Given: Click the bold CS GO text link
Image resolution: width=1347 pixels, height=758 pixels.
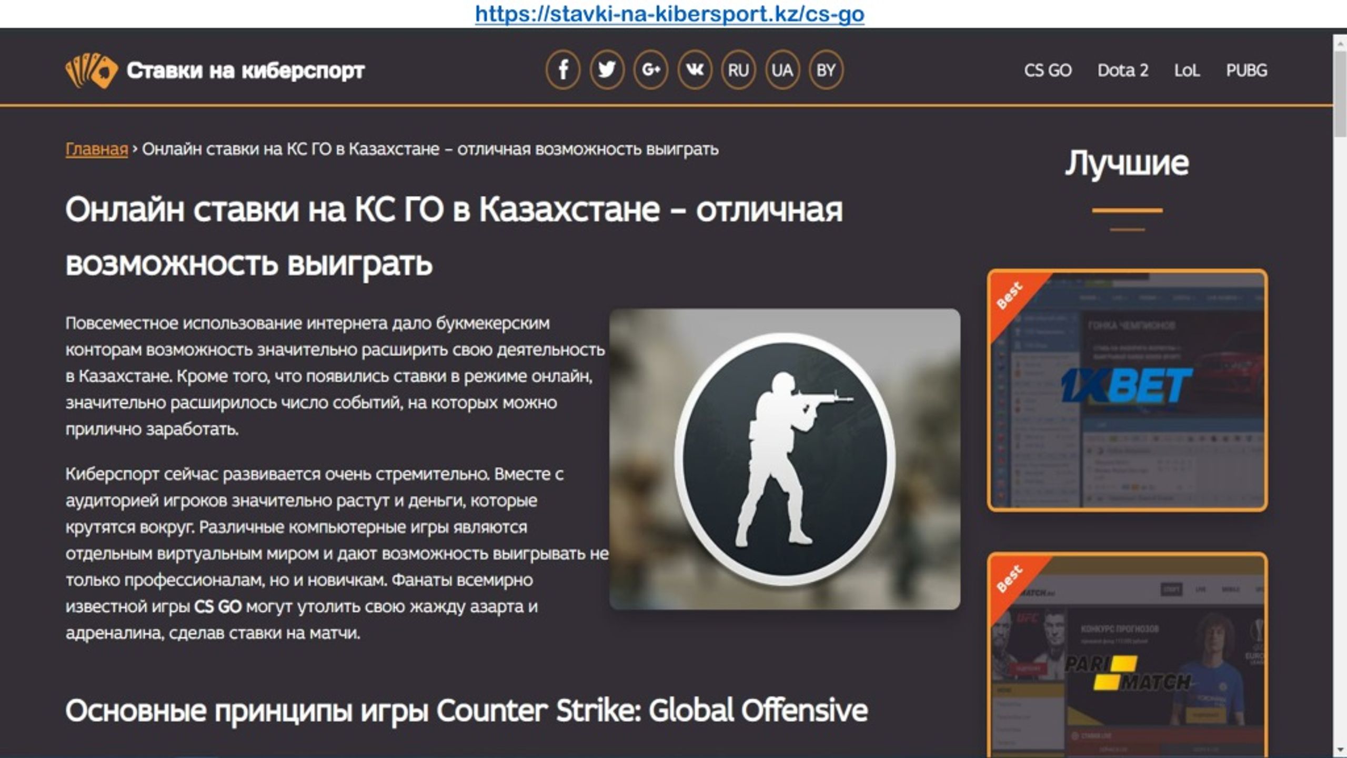Looking at the screenshot, I should tap(218, 606).
